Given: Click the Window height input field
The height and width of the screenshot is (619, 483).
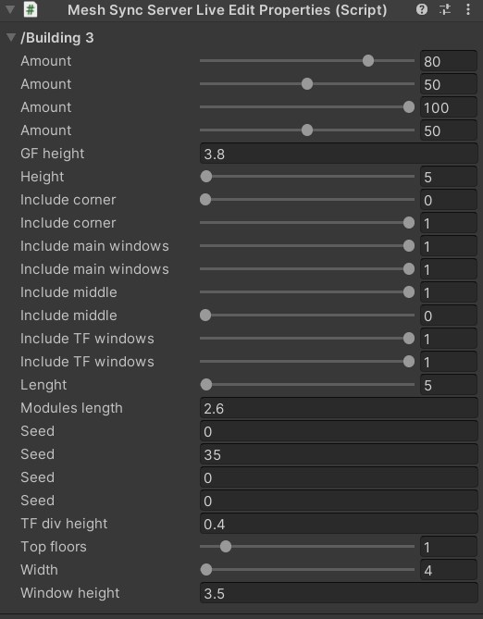Looking at the screenshot, I should (x=339, y=593).
